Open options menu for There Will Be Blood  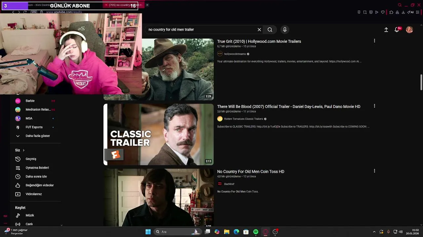pyautogui.click(x=374, y=106)
